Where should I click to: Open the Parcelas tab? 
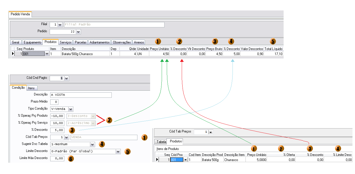click(x=81, y=42)
